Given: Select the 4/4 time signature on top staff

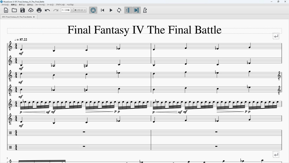Looking at the screenshot, I should click(x=16, y=46).
